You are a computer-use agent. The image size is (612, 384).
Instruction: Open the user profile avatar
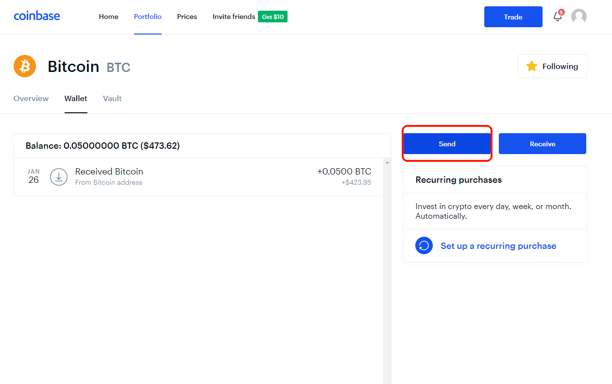point(578,17)
